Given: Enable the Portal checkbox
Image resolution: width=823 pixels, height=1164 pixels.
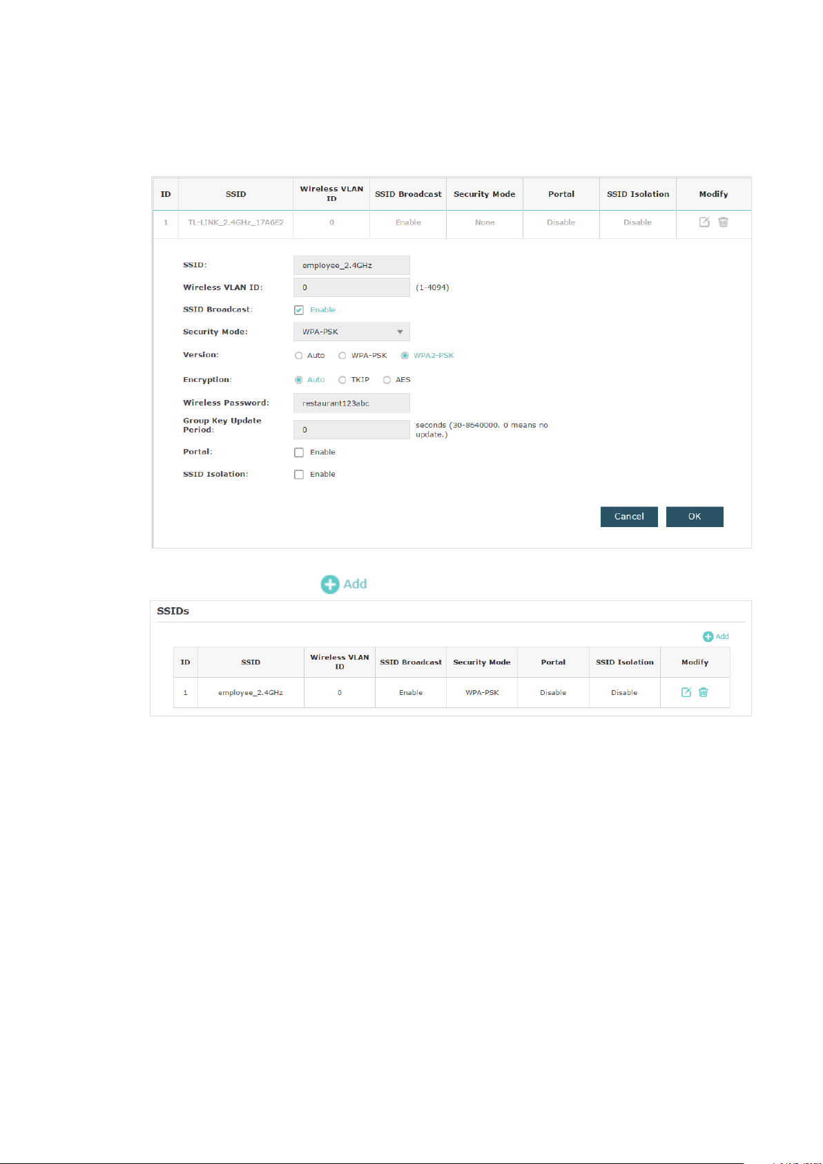Looking at the screenshot, I should pos(299,452).
